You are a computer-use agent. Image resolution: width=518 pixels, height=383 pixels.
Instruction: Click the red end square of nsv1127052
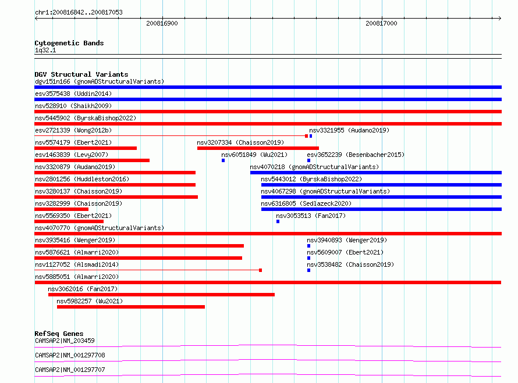tap(261, 270)
